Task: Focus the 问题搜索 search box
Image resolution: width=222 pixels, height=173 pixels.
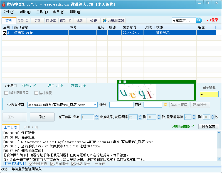Action: point(184,20)
